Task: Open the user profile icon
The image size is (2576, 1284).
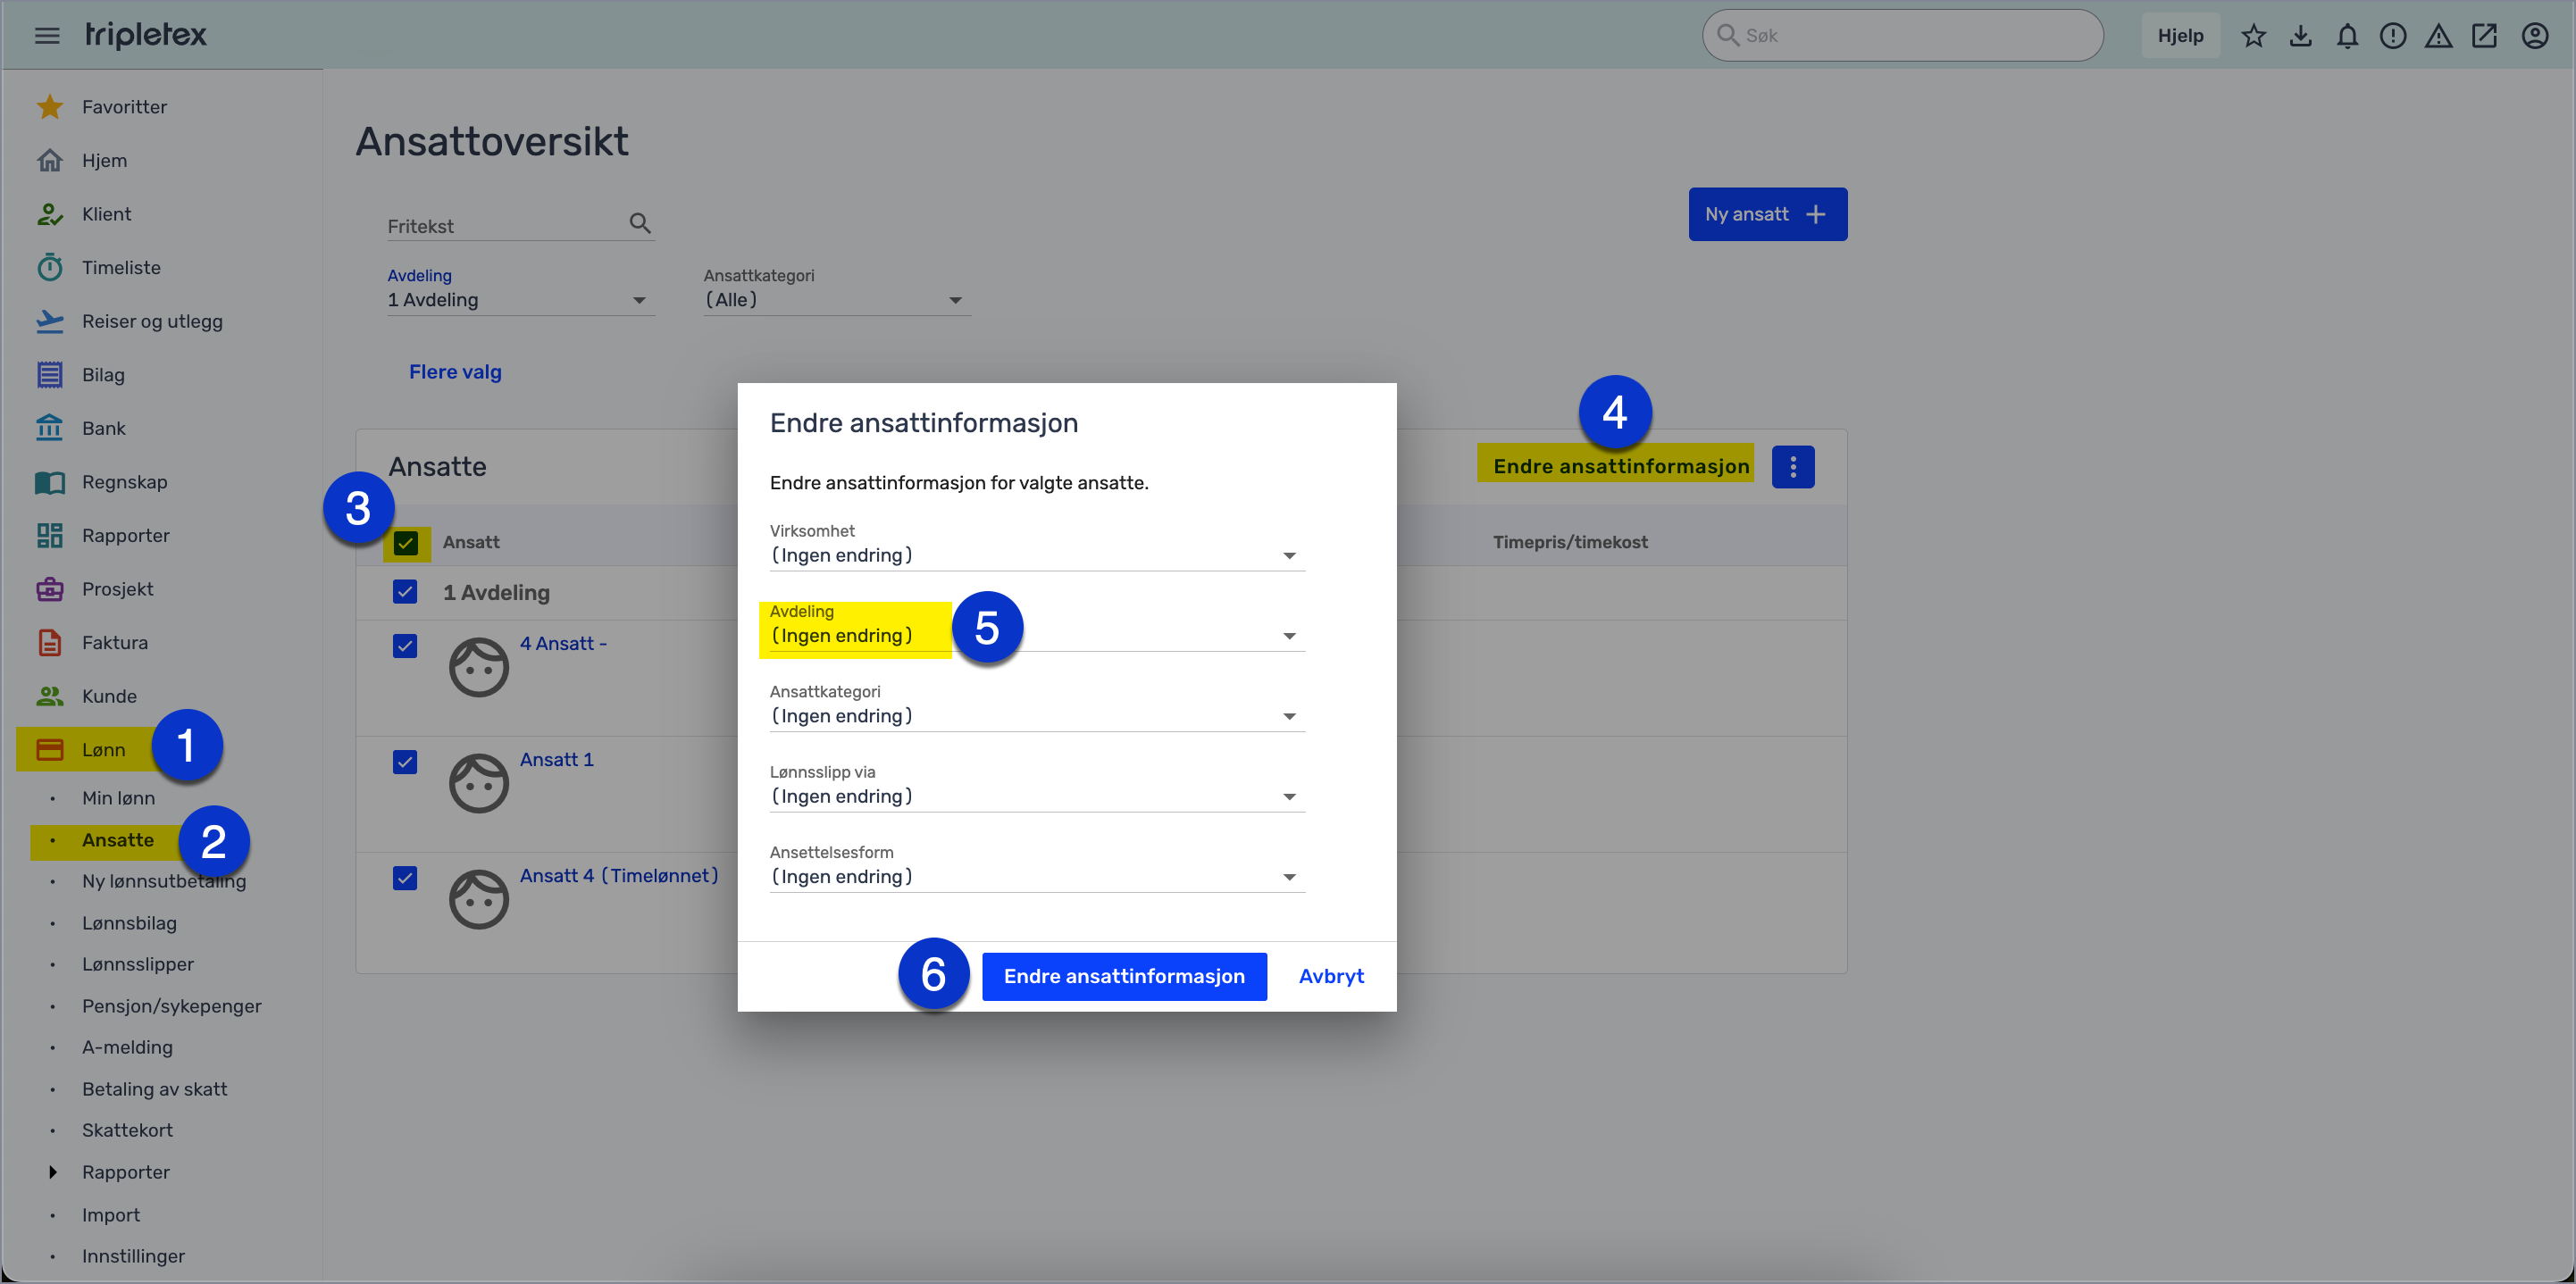Action: [2534, 36]
